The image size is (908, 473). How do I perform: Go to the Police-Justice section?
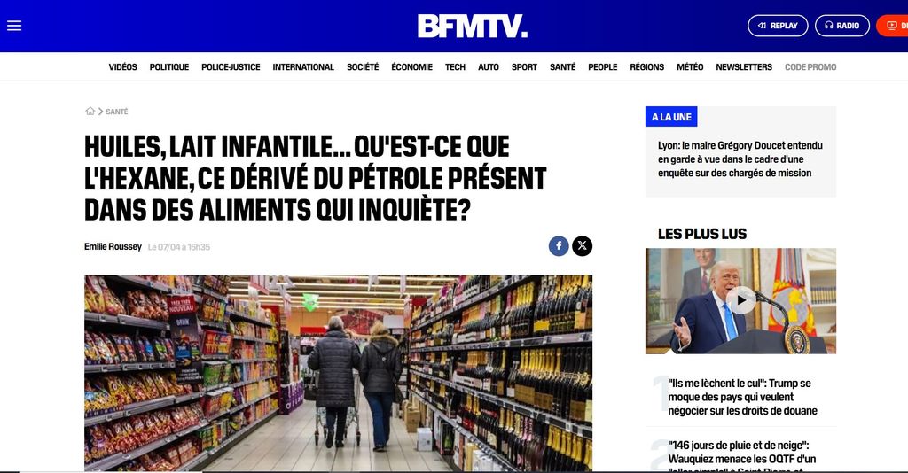pos(231,67)
